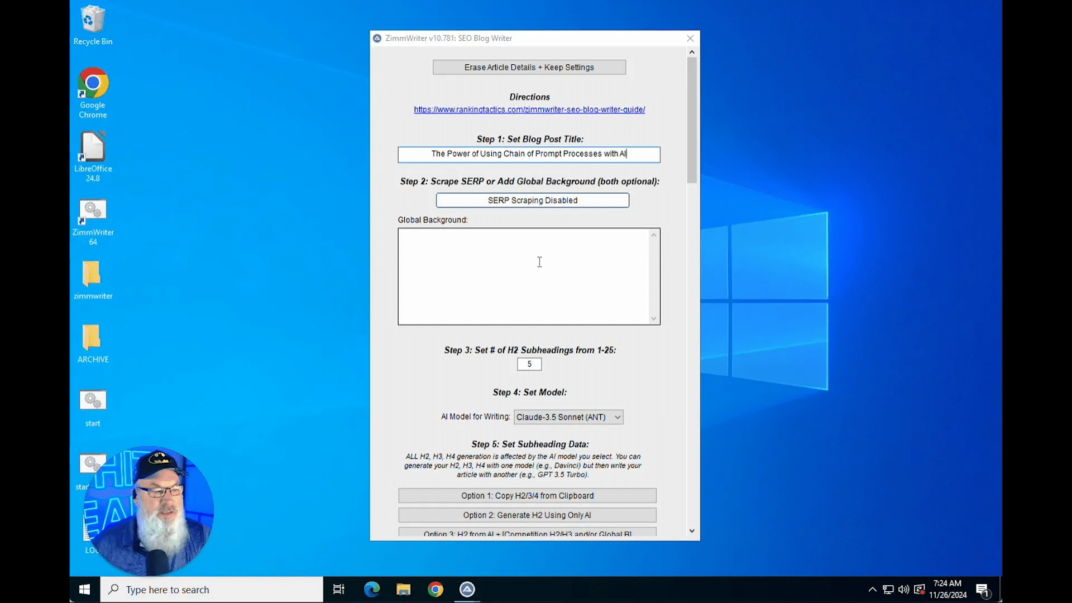Image resolution: width=1072 pixels, height=603 pixels.
Task: Click the ZimmWriter window vertical scrollbar thumb
Action: [x=692, y=119]
